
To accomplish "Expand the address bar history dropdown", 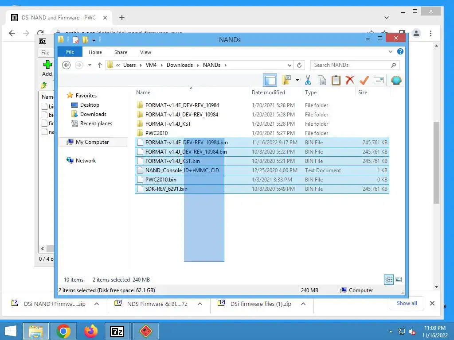I will [289, 65].
